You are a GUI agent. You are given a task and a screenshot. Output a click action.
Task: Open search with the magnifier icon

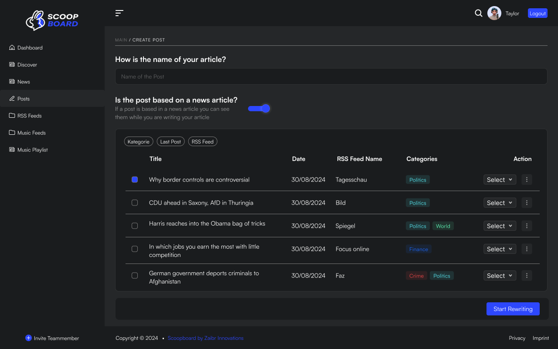(478, 13)
